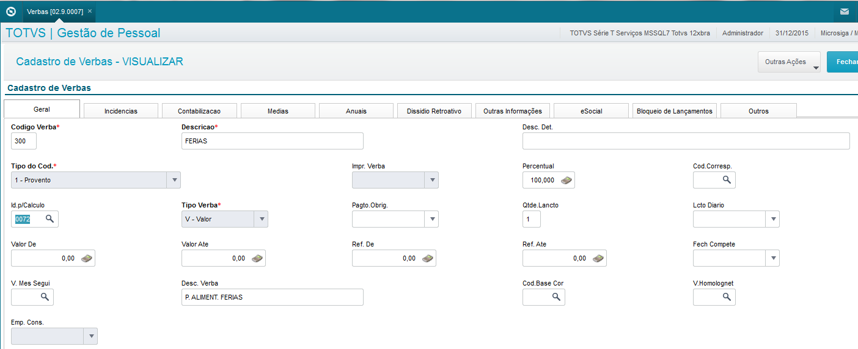This screenshot has height=349, width=858.
Task: Expand the Lcto Diario dropdown
Action: tap(773, 219)
